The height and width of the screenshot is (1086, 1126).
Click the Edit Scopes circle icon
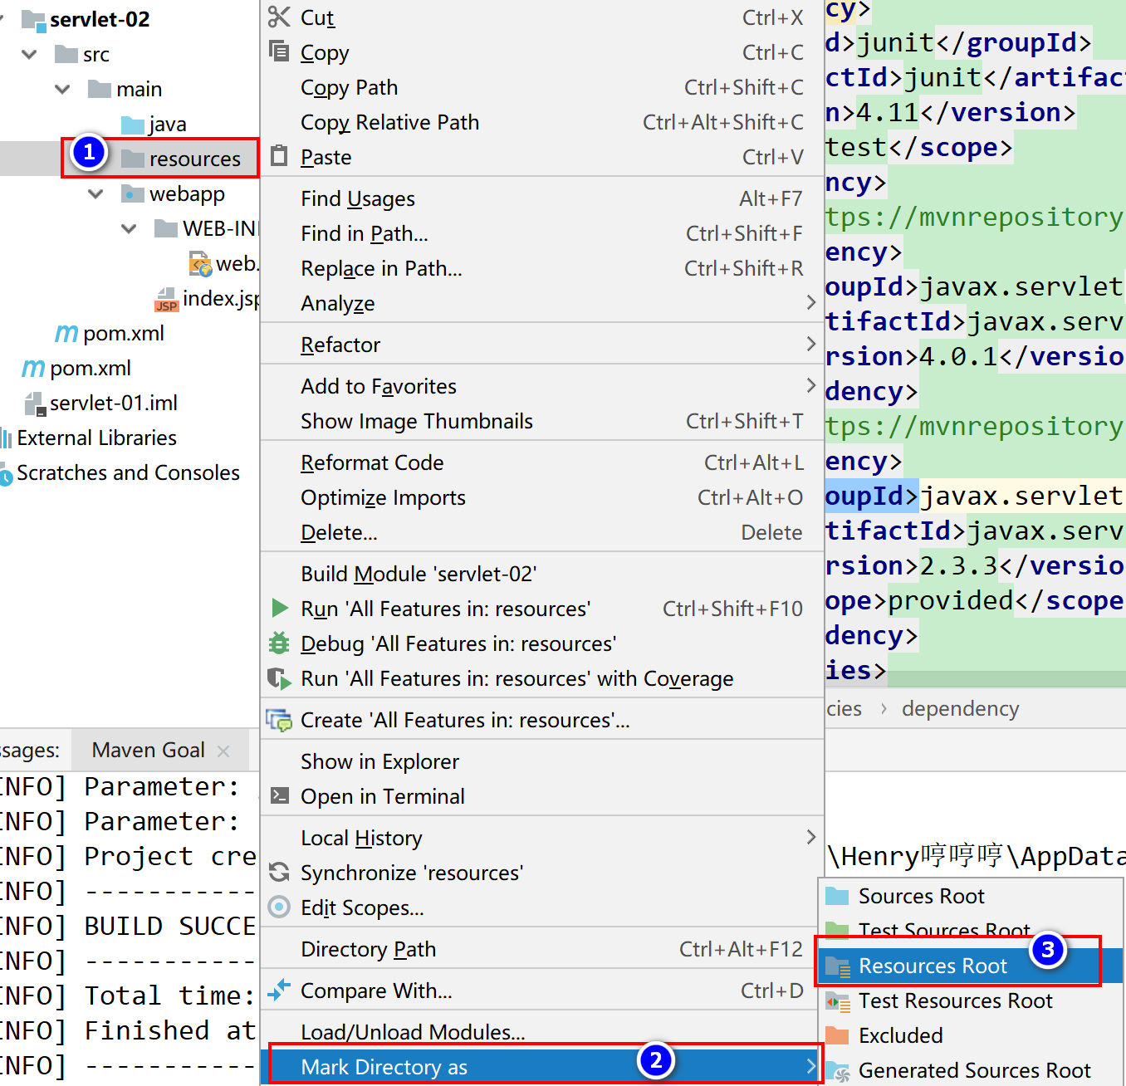[279, 907]
